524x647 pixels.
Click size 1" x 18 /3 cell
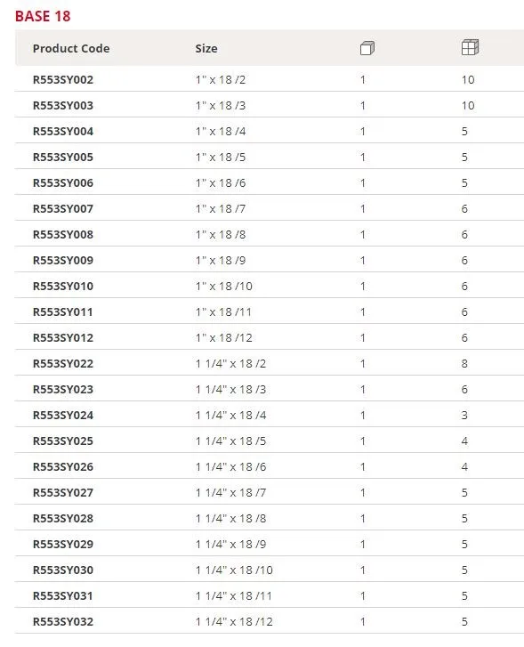pyautogui.click(x=221, y=106)
